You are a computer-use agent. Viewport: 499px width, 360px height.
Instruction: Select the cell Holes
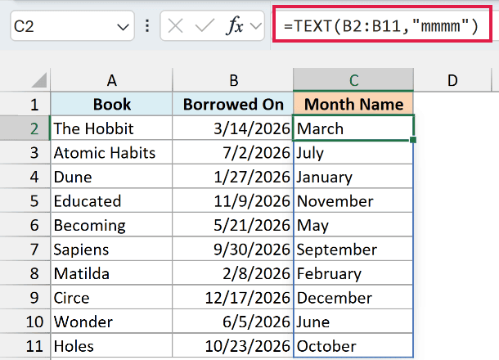[111, 346]
